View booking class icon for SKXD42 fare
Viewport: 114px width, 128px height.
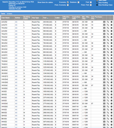(112, 70)
